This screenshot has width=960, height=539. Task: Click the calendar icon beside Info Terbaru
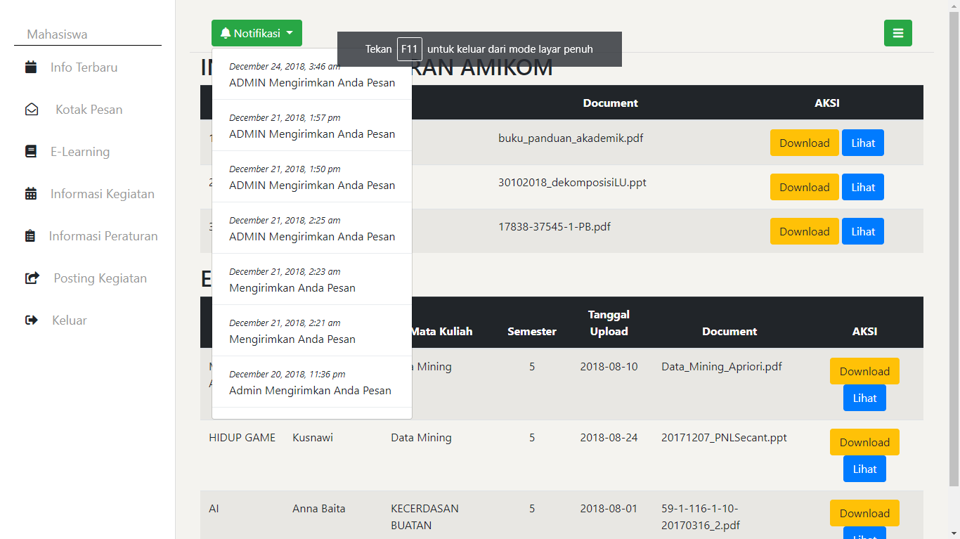(x=31, y=67)
